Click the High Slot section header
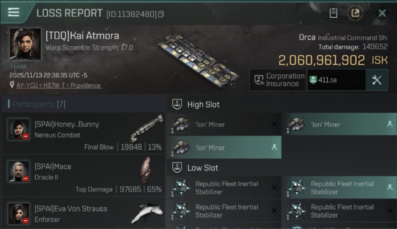Viewport: 397px width, 229px height. click(x=203, y=105)
